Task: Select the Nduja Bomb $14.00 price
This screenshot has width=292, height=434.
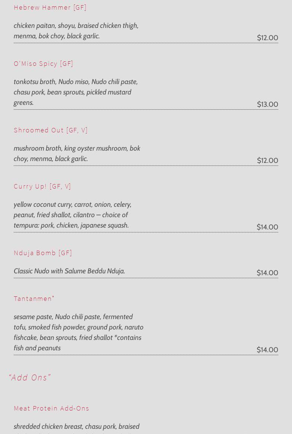Action: click(x=267, y=273)
